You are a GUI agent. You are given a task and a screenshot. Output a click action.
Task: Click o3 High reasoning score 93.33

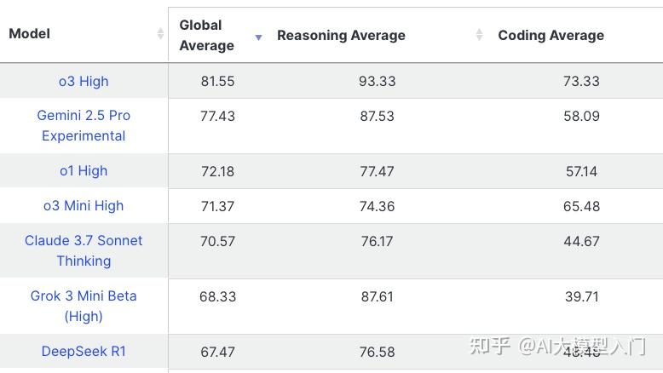(x=377, y=82)
